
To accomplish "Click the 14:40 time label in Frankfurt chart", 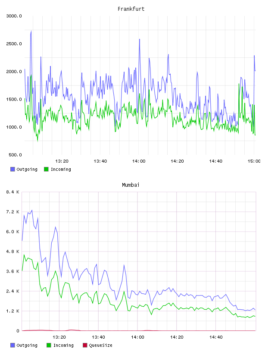I will coord(215,161).
